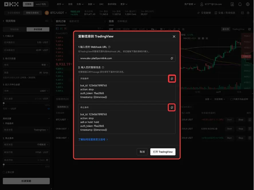Open the 模式 等差 dropdown
254x190 pixels.
pyautogui.click(x=26, y=65)
